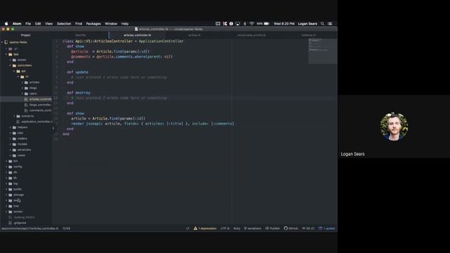The image size is (450, 253).
Task: Select the public folder icon
Action: tap(11, 189)
